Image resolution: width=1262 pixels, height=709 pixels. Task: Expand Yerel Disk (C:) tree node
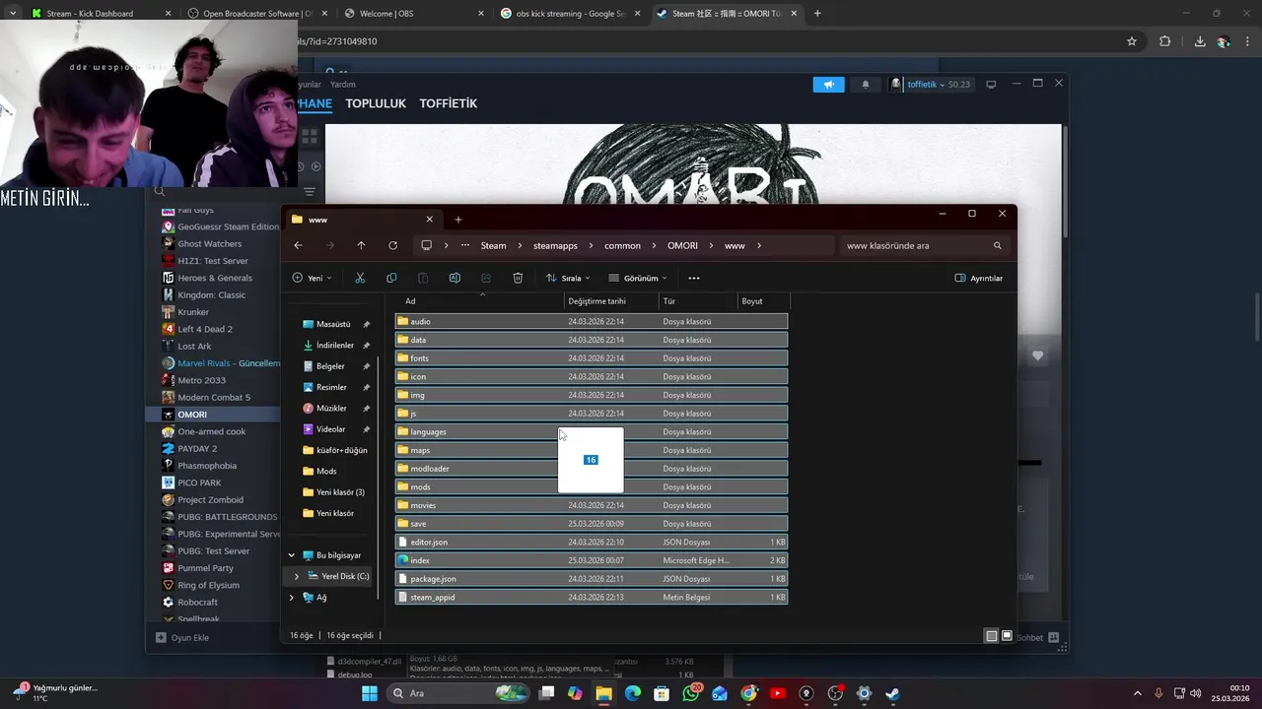point(297,576)
